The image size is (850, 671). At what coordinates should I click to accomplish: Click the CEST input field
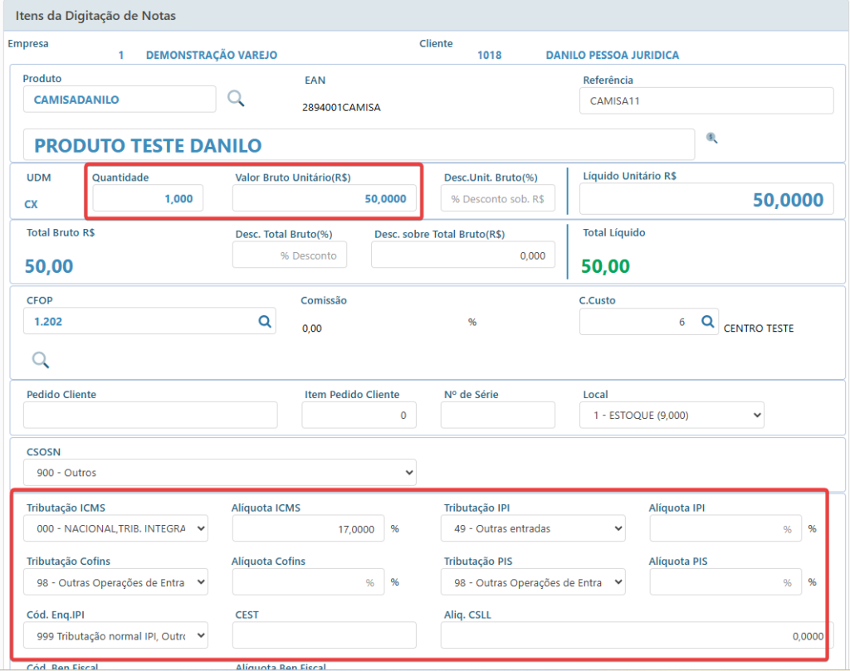(x=325, y=635)
